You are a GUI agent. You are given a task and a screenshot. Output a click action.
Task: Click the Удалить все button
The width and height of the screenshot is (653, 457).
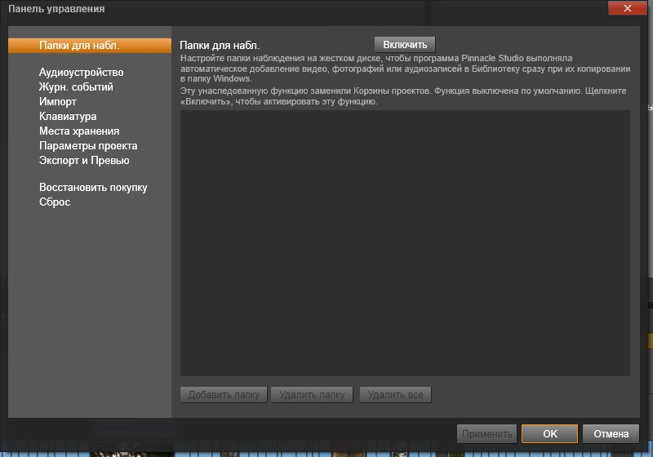pos(395,394)
